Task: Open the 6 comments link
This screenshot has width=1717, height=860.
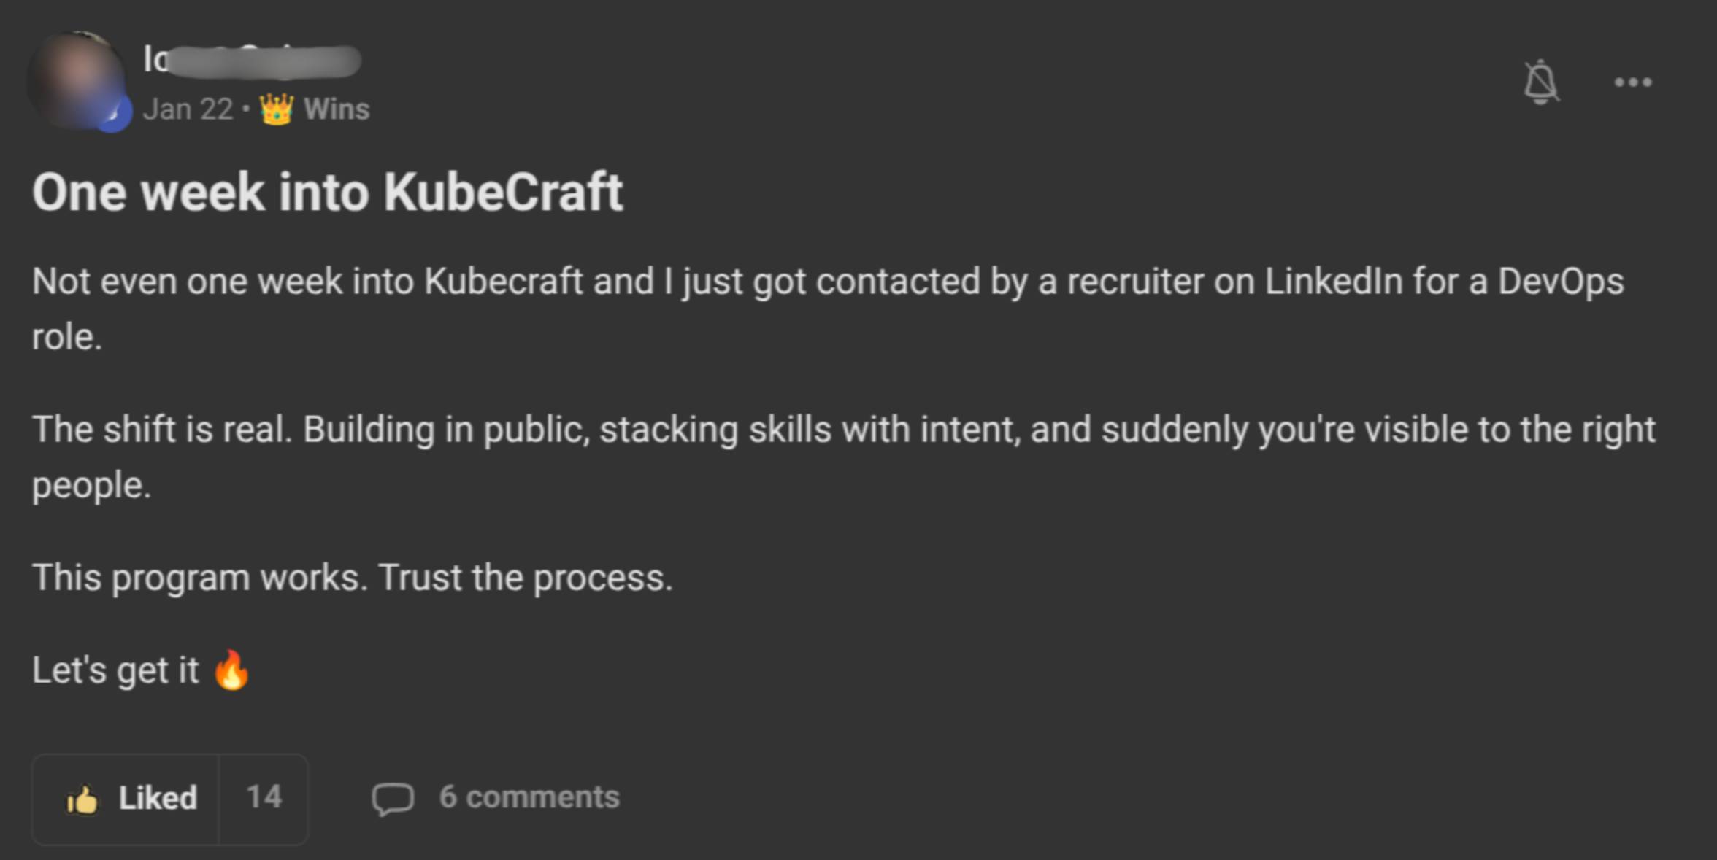Action: click(529, 797)
